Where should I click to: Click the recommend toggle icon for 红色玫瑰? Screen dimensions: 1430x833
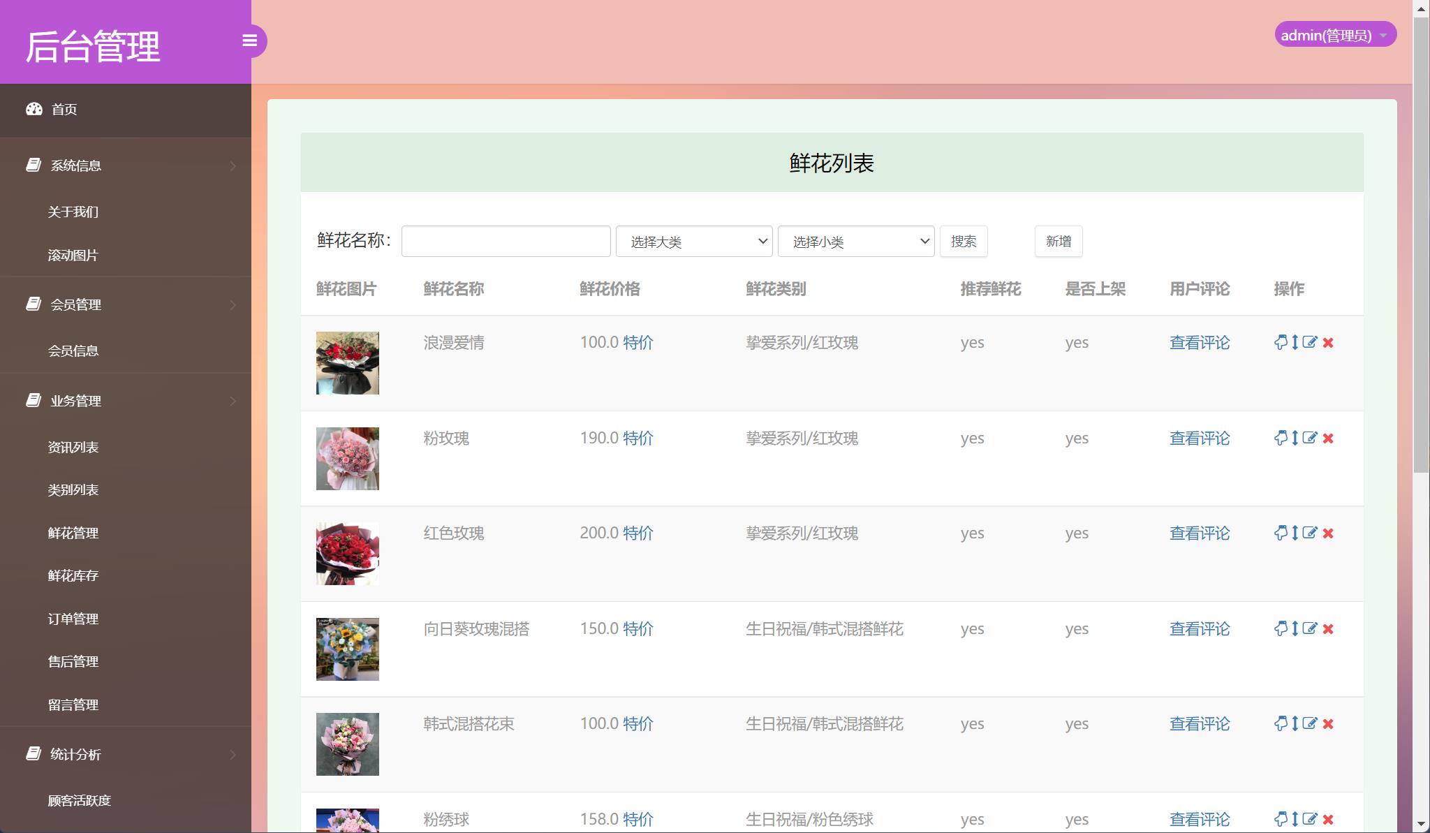click(1281, 533)
